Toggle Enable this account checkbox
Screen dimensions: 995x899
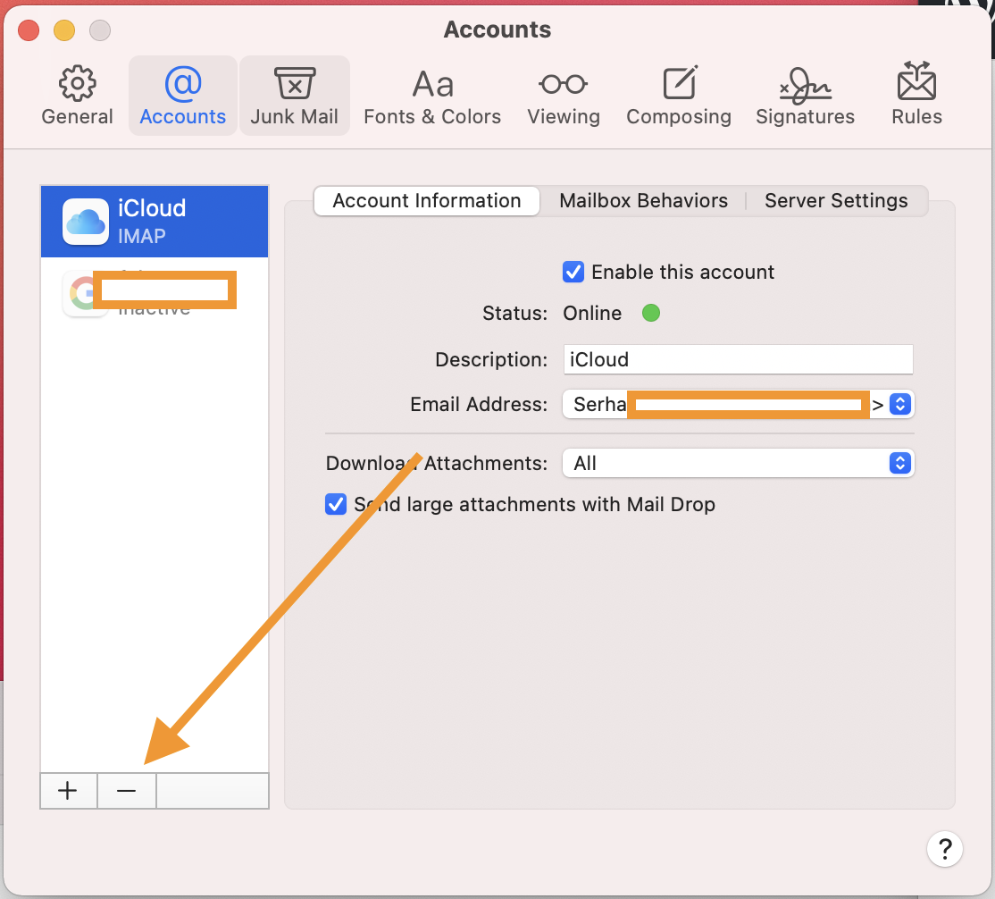coord(573,272)
